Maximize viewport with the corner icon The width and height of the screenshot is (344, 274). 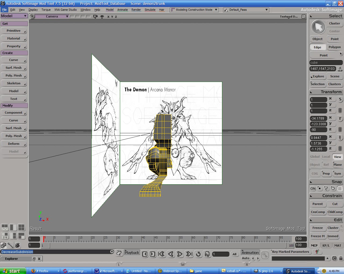tap(303, 16)
